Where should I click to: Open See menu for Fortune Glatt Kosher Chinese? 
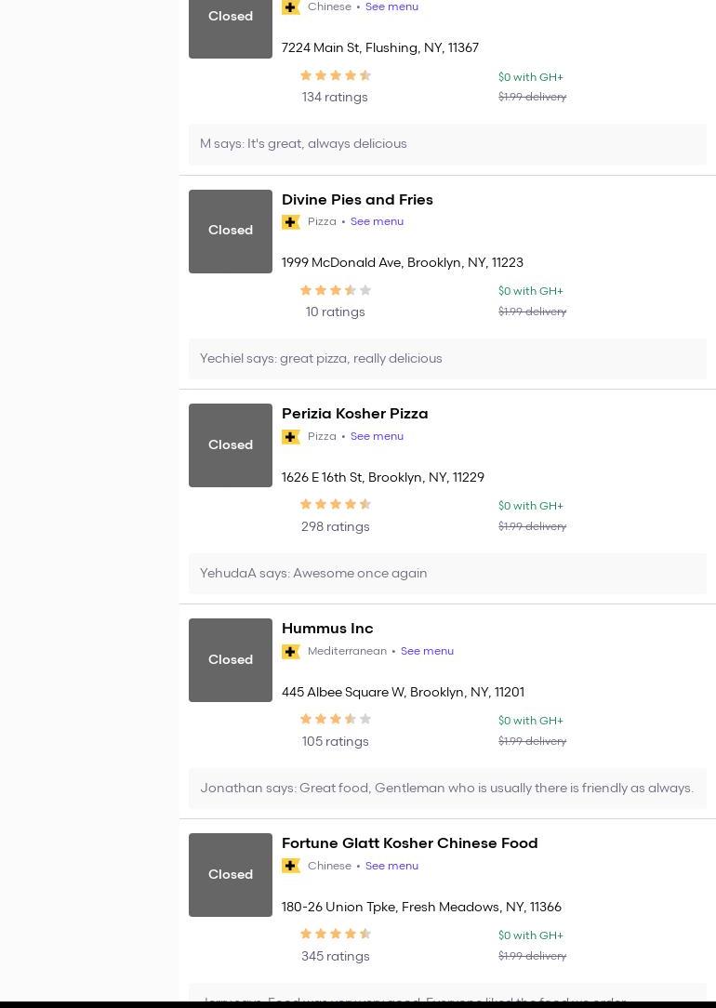(x=391, y=867)
